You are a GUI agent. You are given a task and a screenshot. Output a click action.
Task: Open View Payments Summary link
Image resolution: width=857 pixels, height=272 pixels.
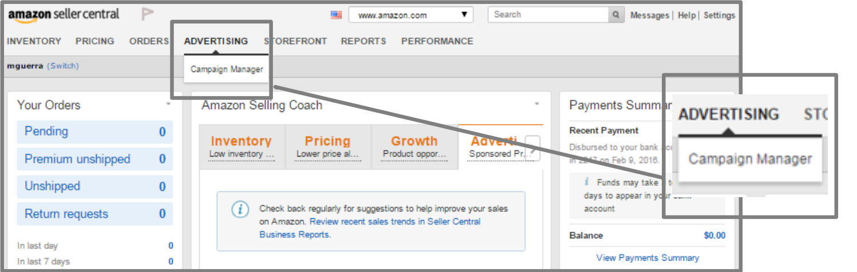click(x=648, y=258)
